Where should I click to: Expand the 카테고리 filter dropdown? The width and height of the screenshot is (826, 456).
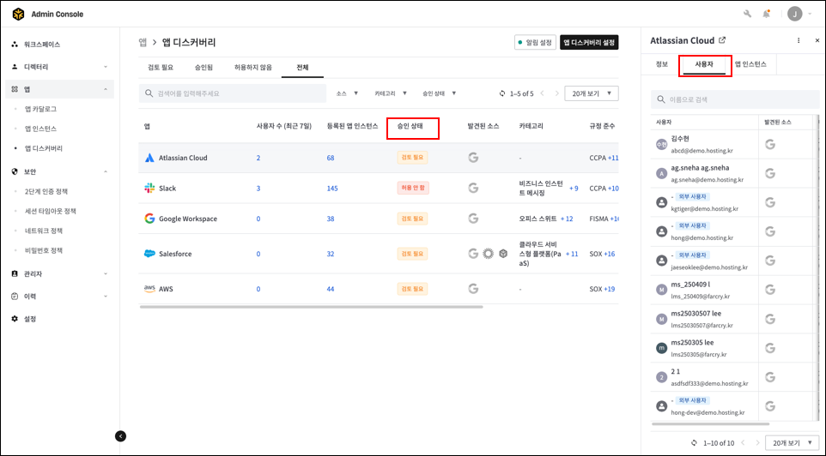coord(390,93)
